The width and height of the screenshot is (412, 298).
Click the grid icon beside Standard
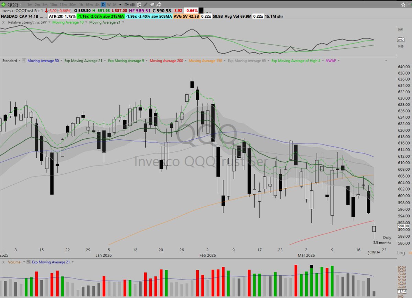[x=24, y=61]
